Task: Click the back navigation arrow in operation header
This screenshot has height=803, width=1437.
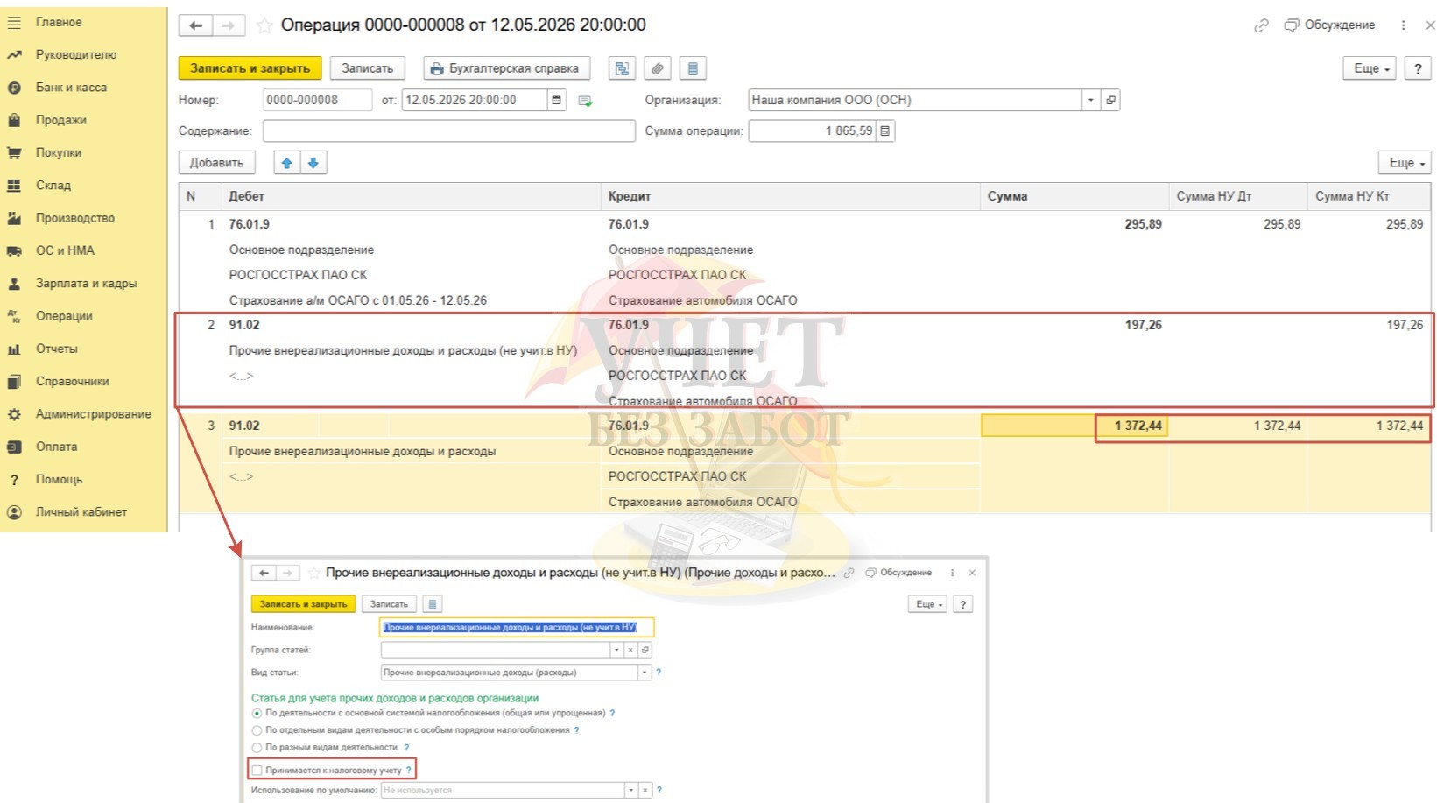Action: [x=195, y=25]
